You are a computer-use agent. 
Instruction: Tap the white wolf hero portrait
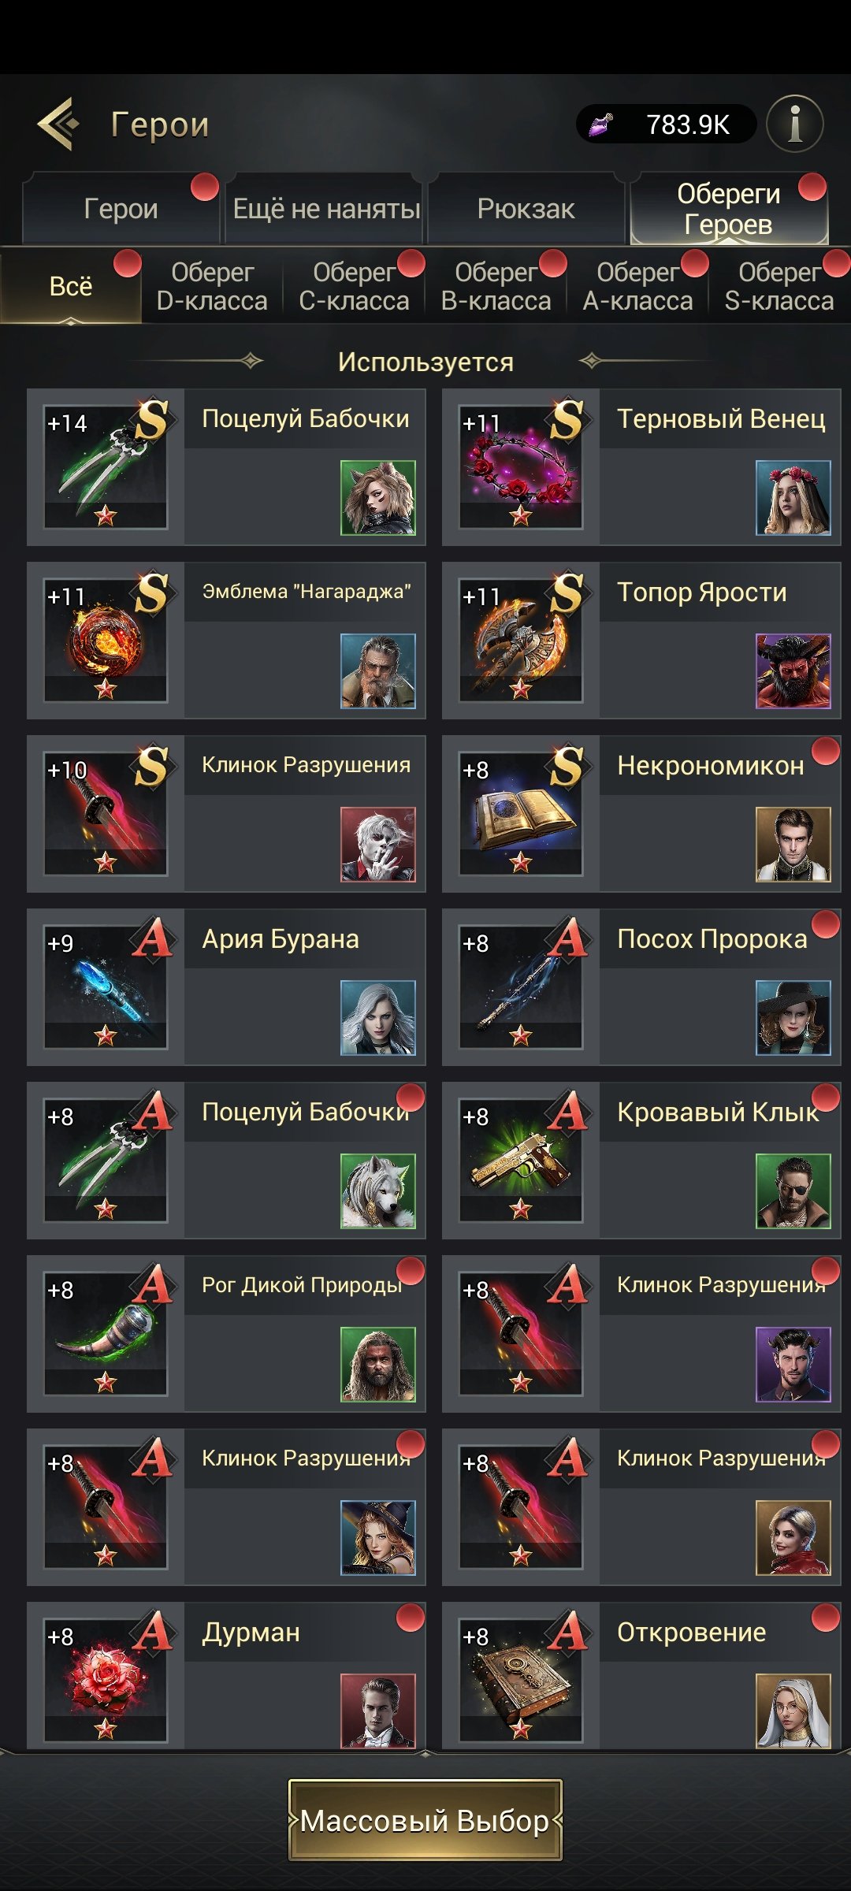(x=377, y=1191)
